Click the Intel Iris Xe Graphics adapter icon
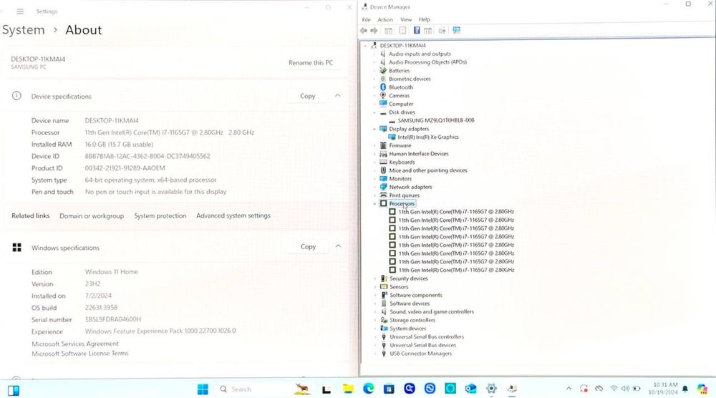This screenshot has height=398, width=716. (392, 137)
